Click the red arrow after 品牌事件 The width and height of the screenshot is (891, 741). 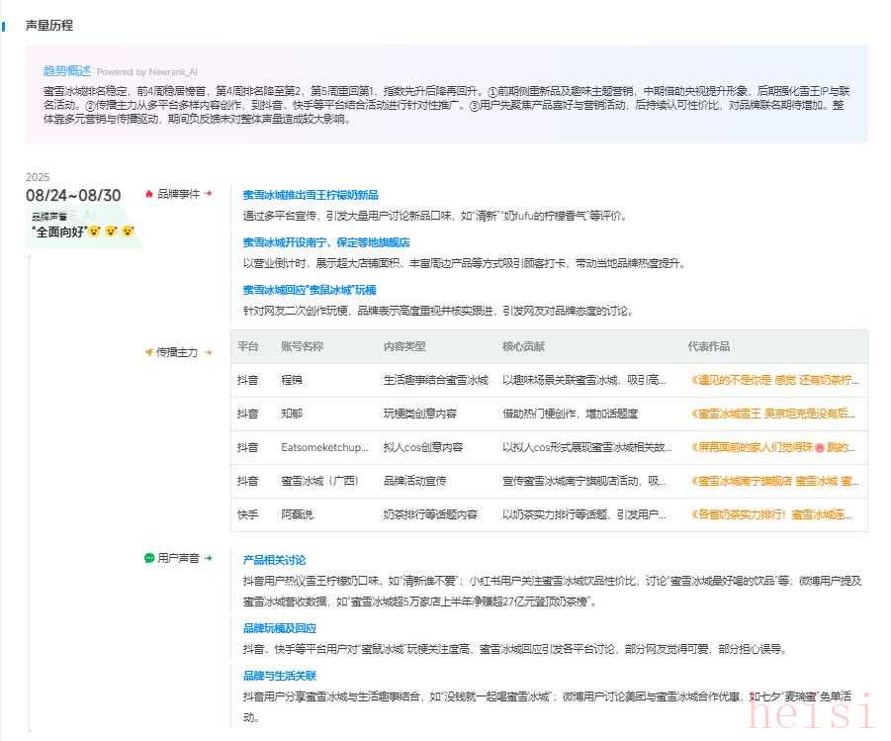209,193
